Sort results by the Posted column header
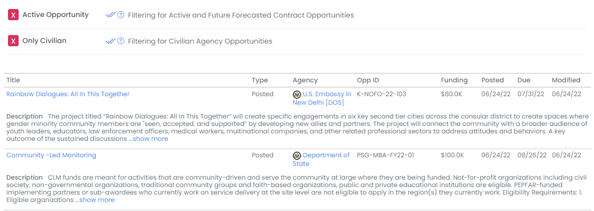The image size is (594, 211). tap(492, 80)
